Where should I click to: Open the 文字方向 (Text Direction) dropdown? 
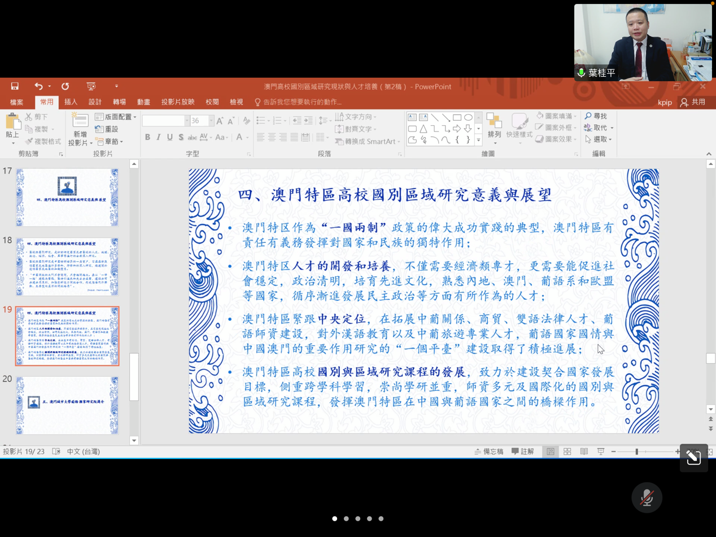click(356, 117)
